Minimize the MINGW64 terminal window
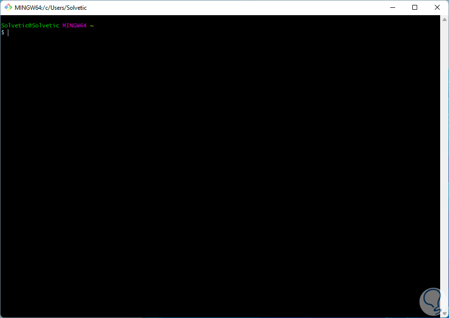 click(393, 7)
